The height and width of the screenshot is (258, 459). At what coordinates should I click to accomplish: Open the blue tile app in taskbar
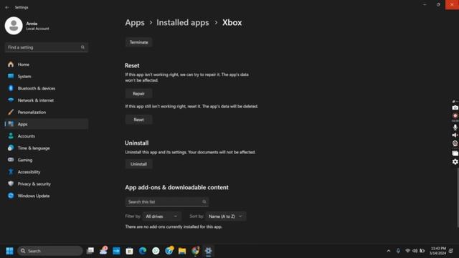pos(116,251)
